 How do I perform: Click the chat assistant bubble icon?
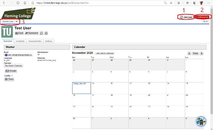[201, 121]
